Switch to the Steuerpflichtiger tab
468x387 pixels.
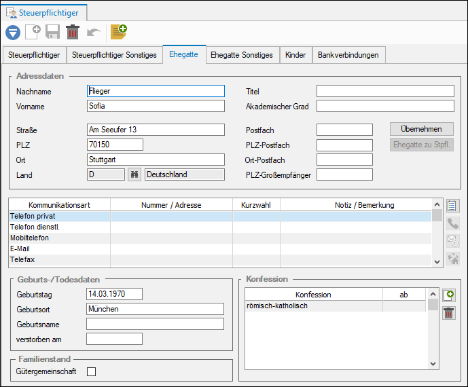click(34, 55)
